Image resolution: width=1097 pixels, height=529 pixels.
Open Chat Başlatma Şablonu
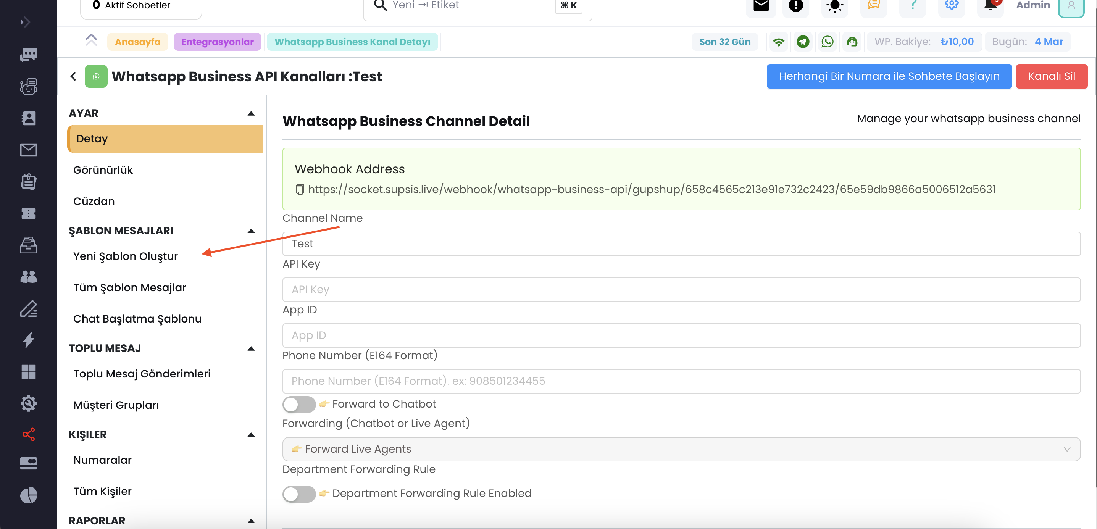tap(137, 319)
